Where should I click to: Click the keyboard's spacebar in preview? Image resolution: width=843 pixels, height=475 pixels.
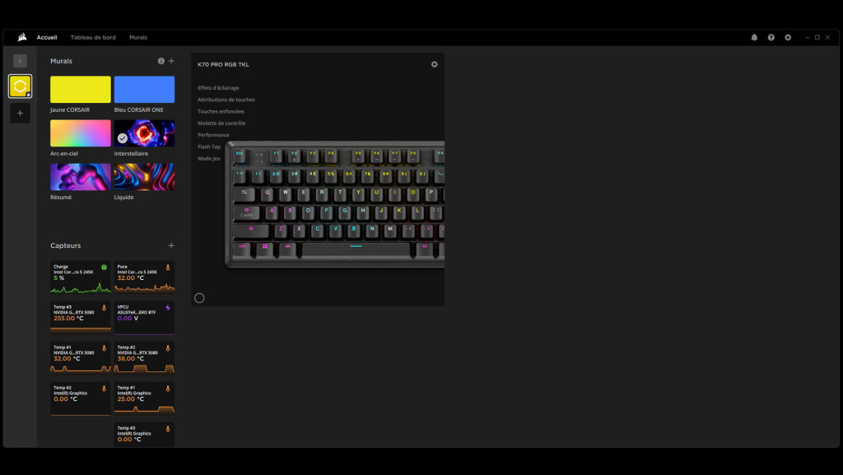click(356, 249)
